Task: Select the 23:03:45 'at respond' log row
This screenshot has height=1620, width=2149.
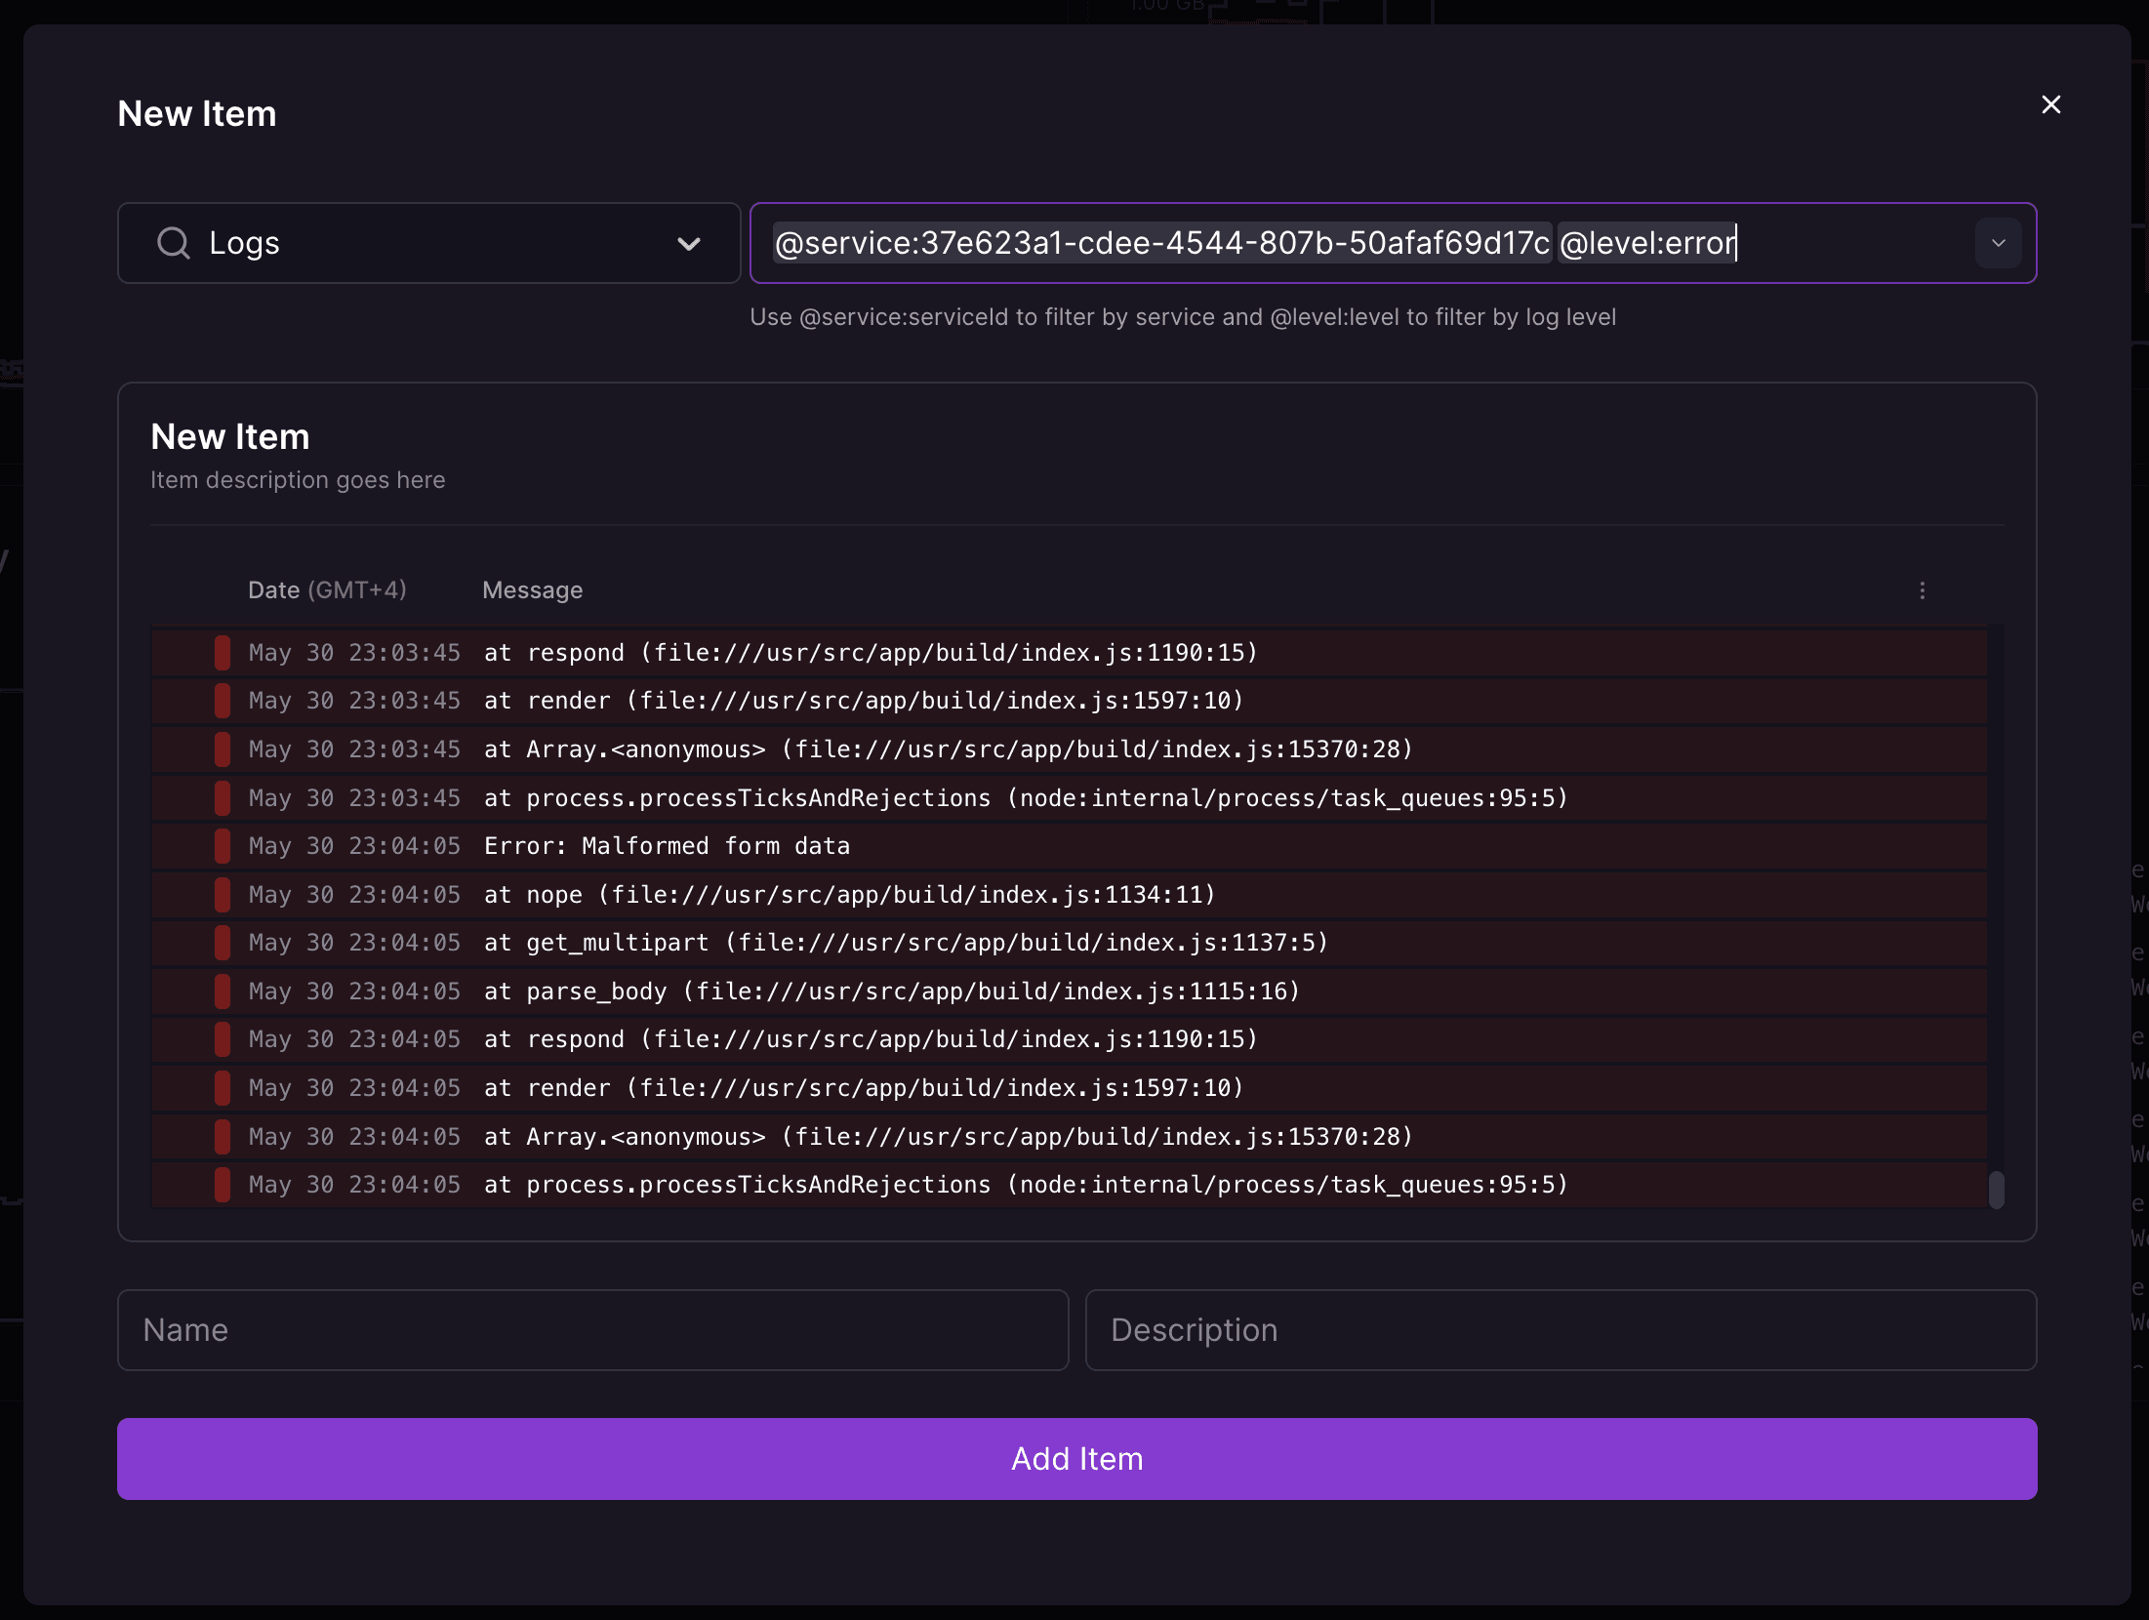Action: (1069, 653)
